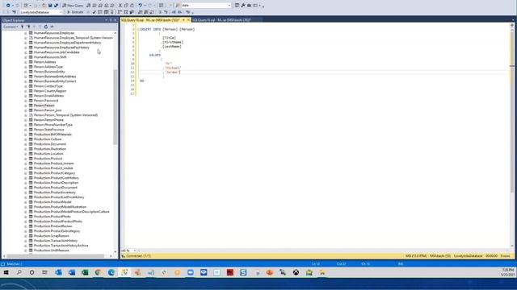Select Person.AddressType table
Viewport: 517px width, 290px height.
point(48,67)
